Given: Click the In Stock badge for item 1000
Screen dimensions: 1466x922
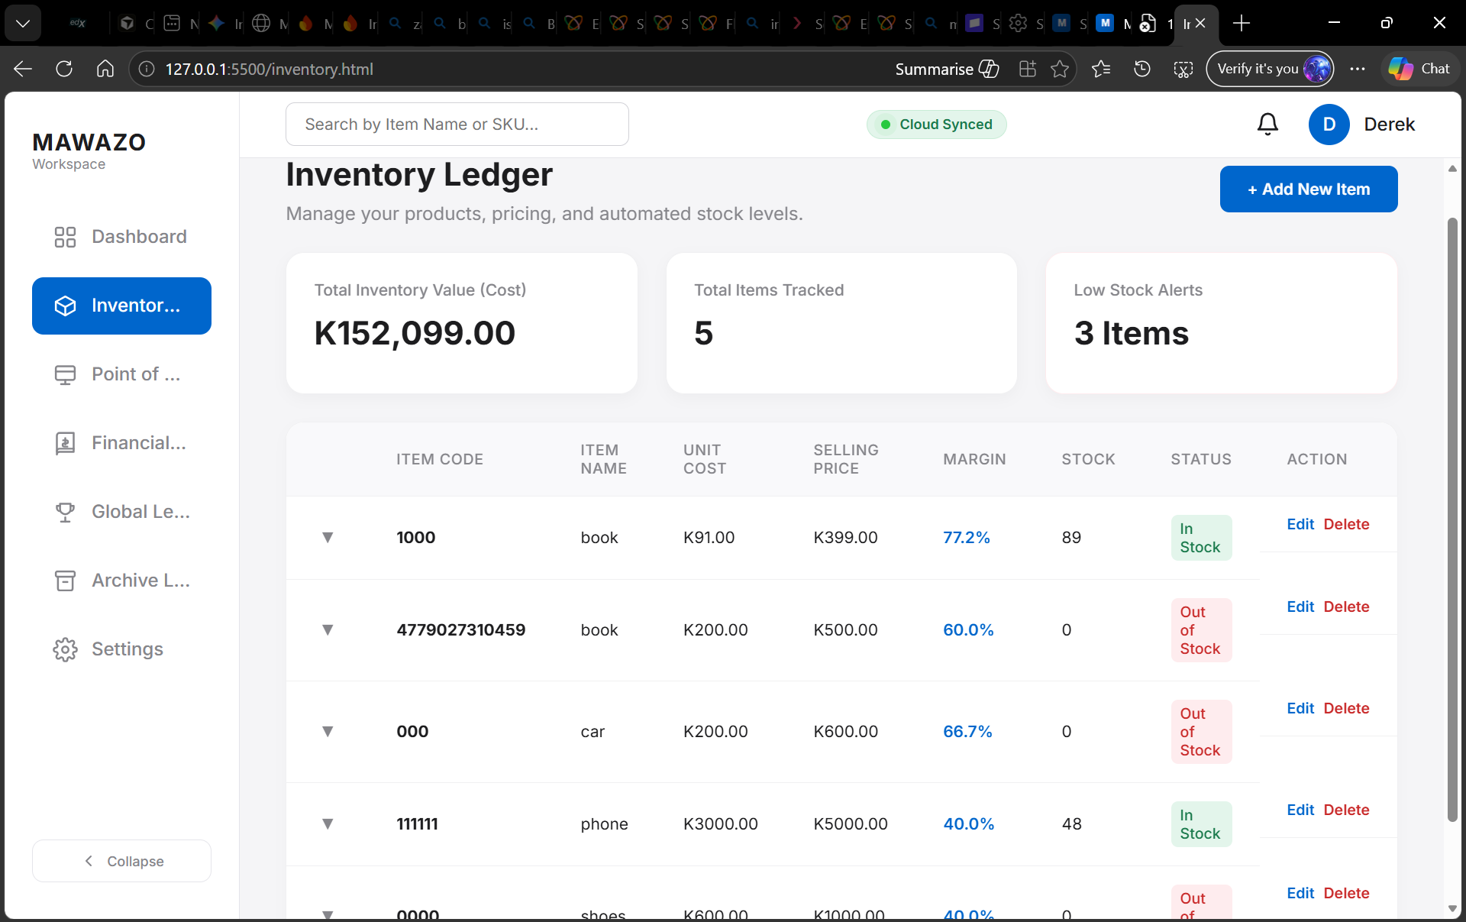Looking at the screenshot, I should coord(1201,538).
